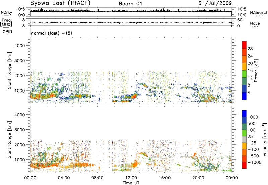
Task: Pick the bright green 25–100 Velocity swatch
Action: click(x=244, y=133)
